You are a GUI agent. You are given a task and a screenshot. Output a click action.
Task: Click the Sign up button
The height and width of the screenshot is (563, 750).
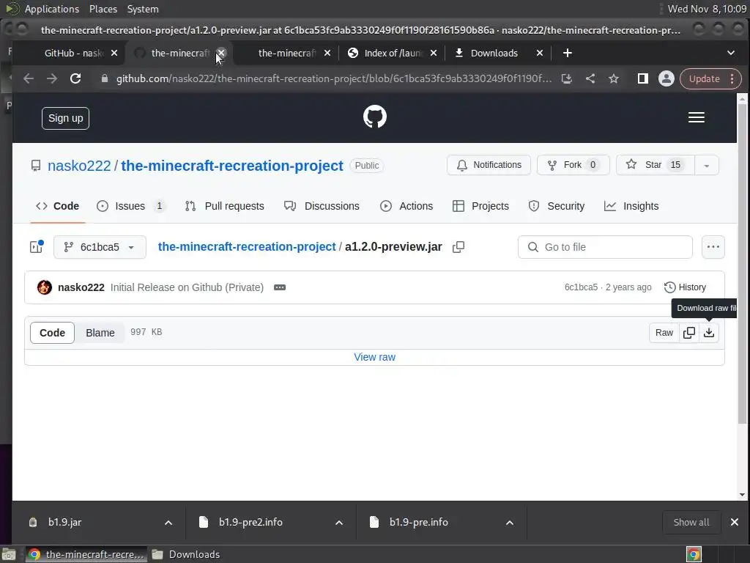tap(65, 118)
